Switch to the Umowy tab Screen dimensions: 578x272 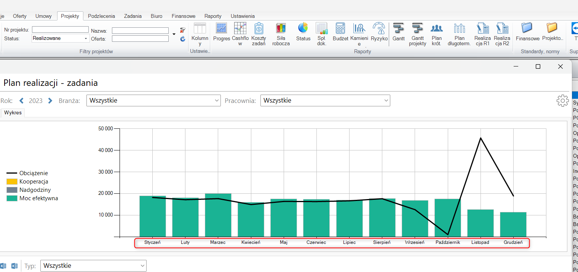[x=44, y=16]
